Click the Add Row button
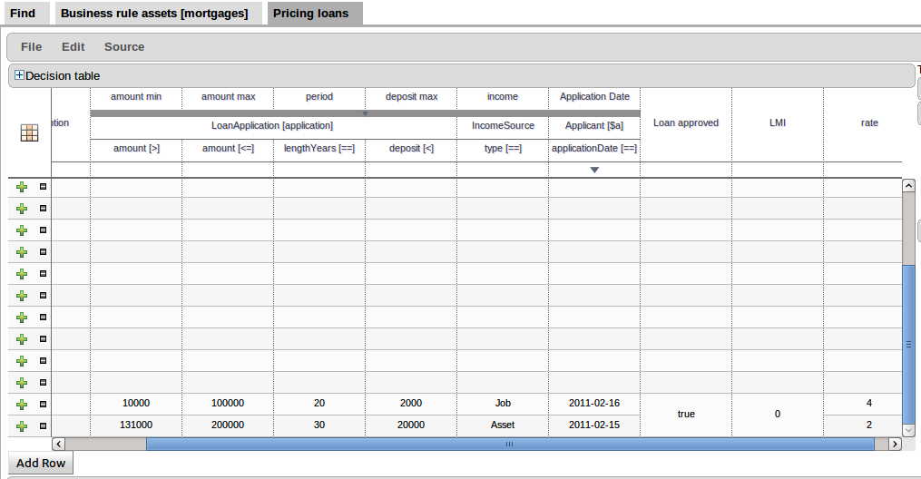Viewport: 921px width, 479px height. [41, 463]
